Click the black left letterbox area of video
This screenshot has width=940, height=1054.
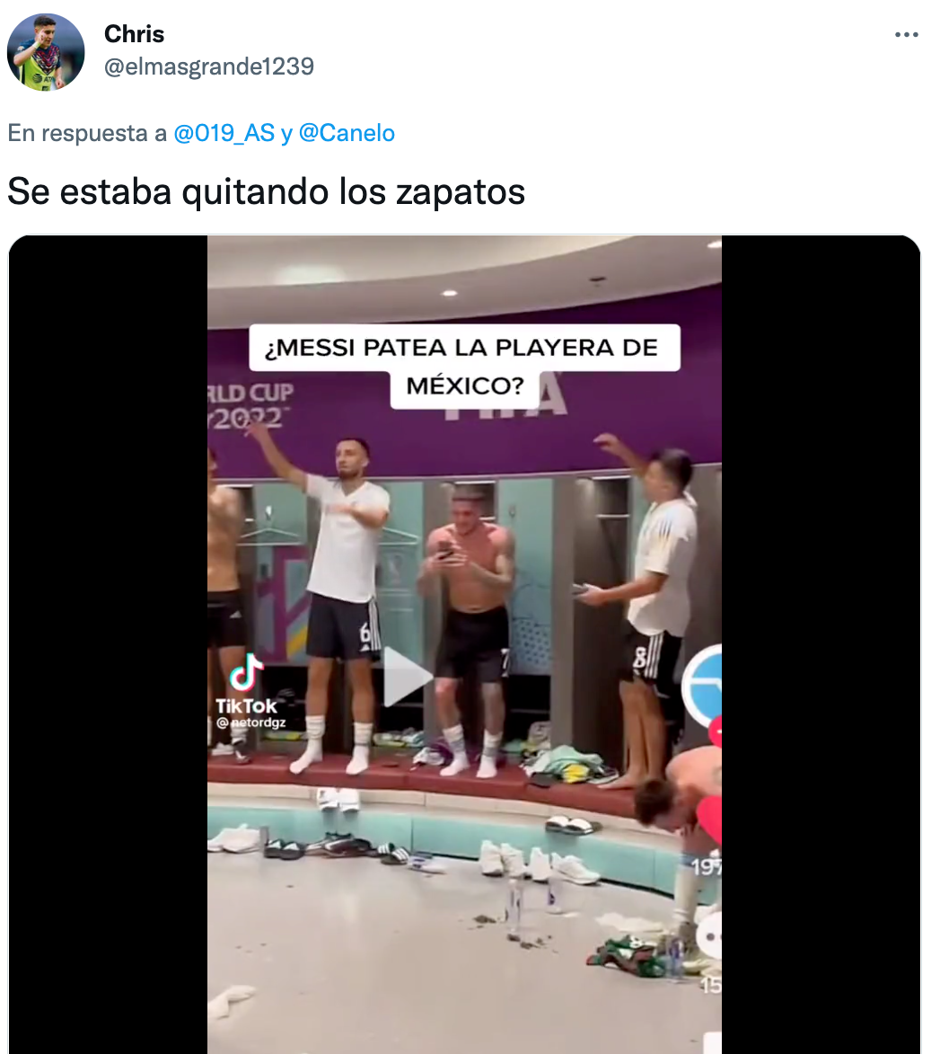[108, 644]
